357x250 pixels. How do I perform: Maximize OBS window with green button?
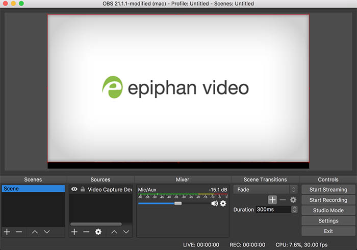21,3
